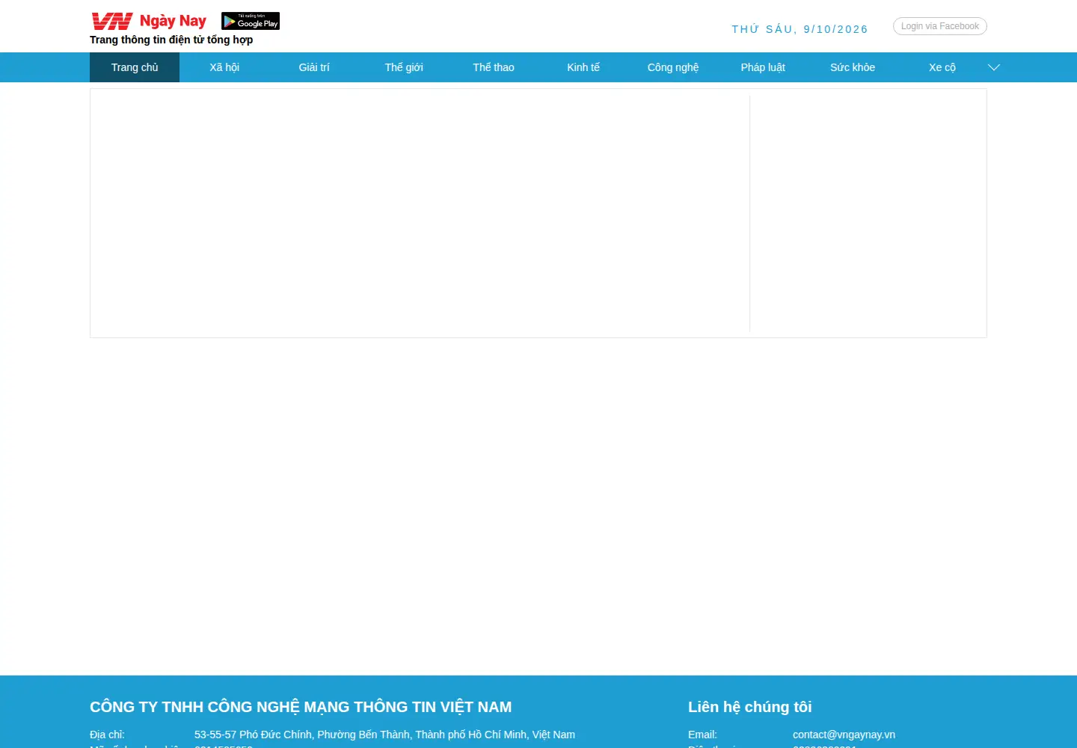Go to Kinh tế news
The image size is (1077, 748).
(x=583, y=67)
